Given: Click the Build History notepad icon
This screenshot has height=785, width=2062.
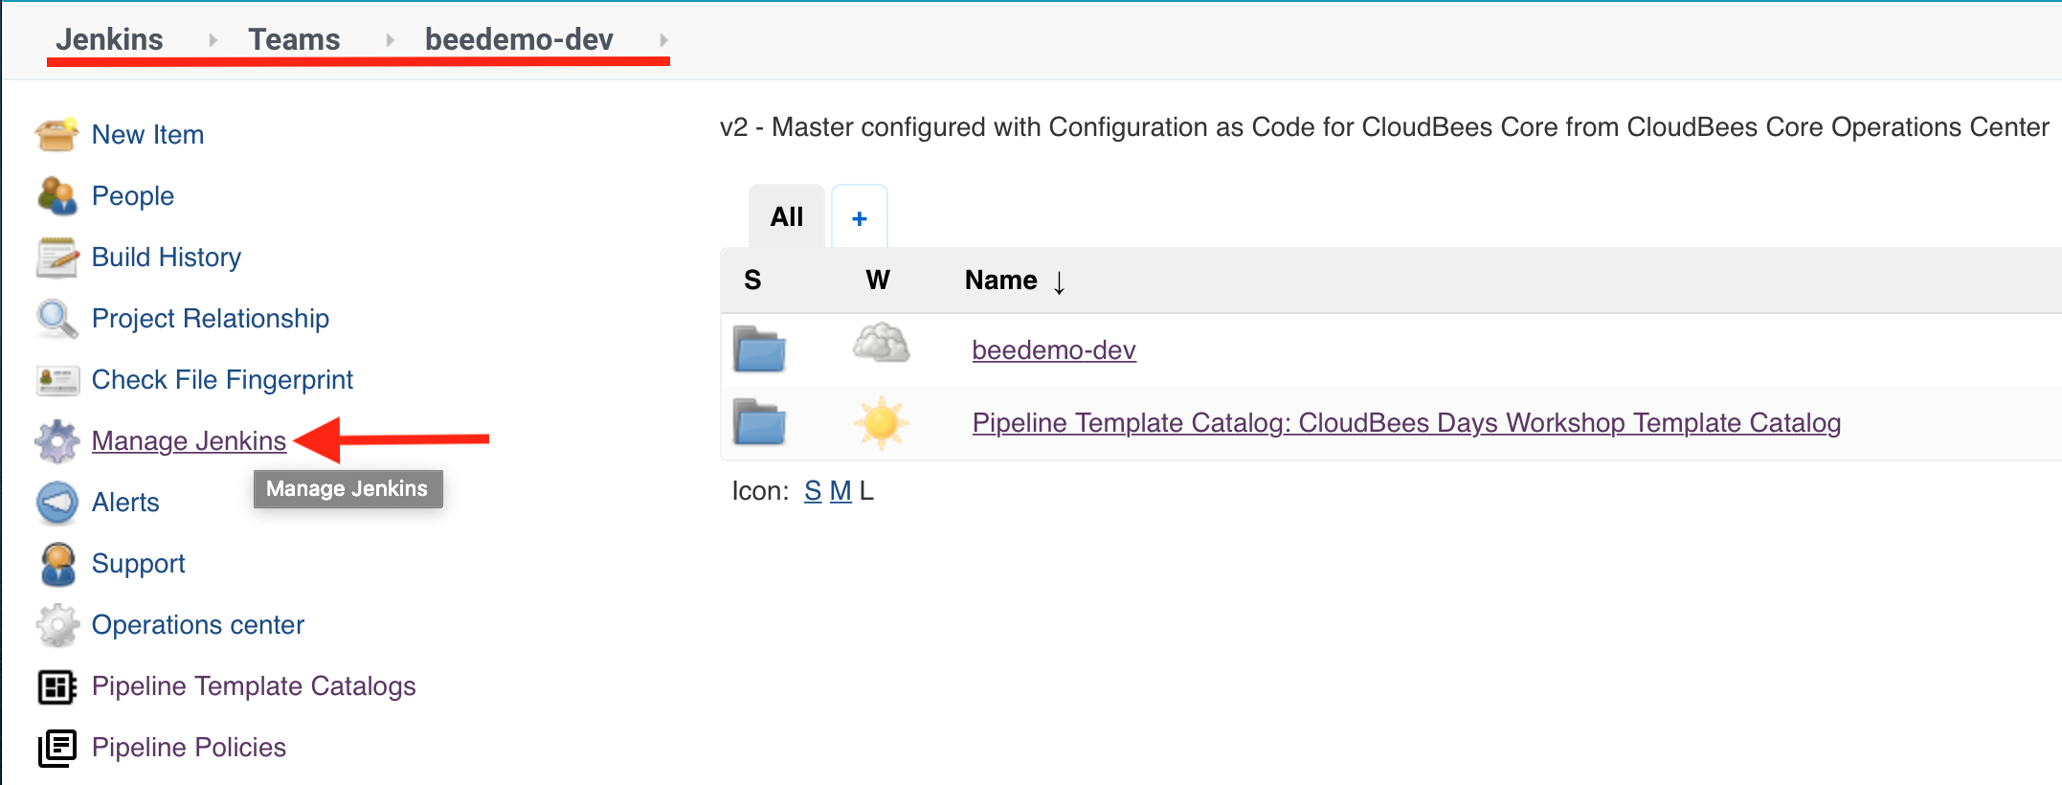Looking at the screenshot, I should pyautogui.click(x=56, y=257).
